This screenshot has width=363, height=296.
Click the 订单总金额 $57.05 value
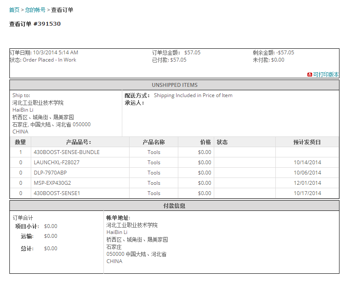click(192, 53)
